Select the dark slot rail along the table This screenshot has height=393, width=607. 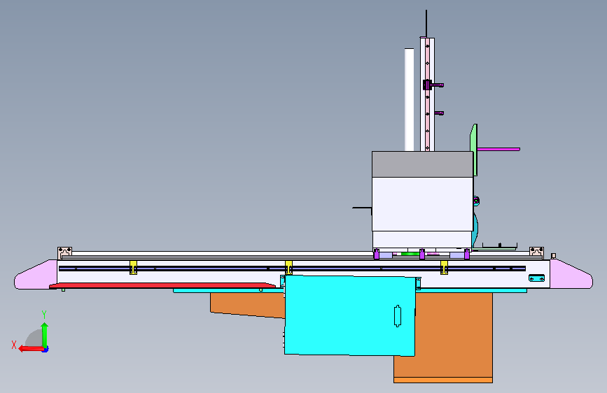pos(292,269)
